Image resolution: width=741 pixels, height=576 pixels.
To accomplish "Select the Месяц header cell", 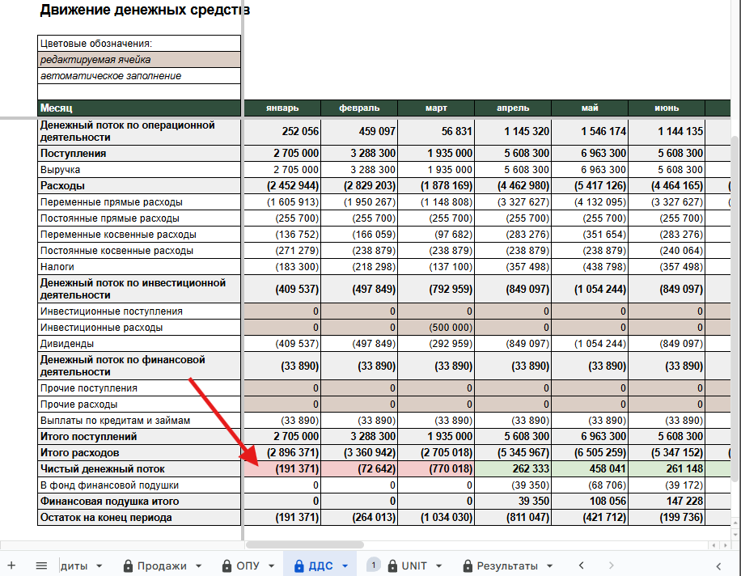I will (139, 108).
